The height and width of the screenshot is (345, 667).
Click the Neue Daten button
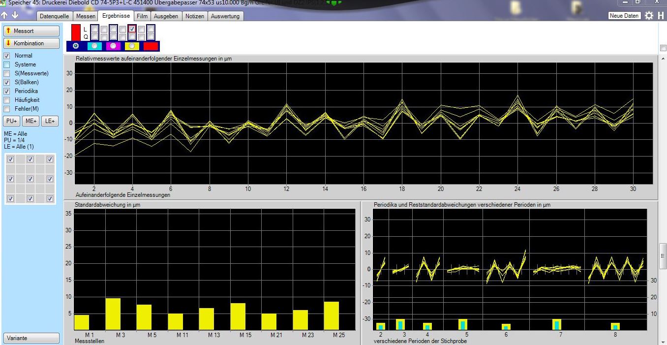click(x=624, y=16)
